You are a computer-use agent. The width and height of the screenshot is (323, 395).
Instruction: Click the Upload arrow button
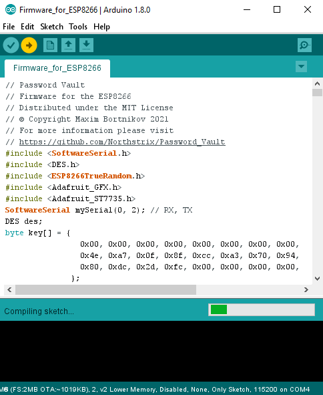(x=29, y=45)
